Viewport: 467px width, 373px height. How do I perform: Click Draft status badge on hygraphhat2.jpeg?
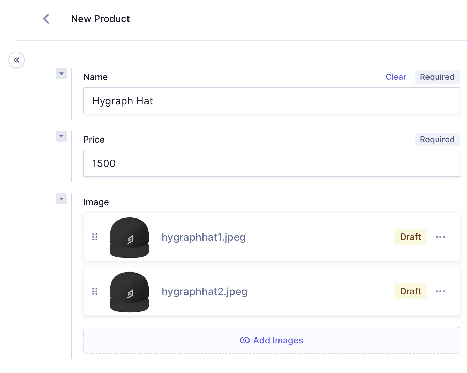[410, 291]
